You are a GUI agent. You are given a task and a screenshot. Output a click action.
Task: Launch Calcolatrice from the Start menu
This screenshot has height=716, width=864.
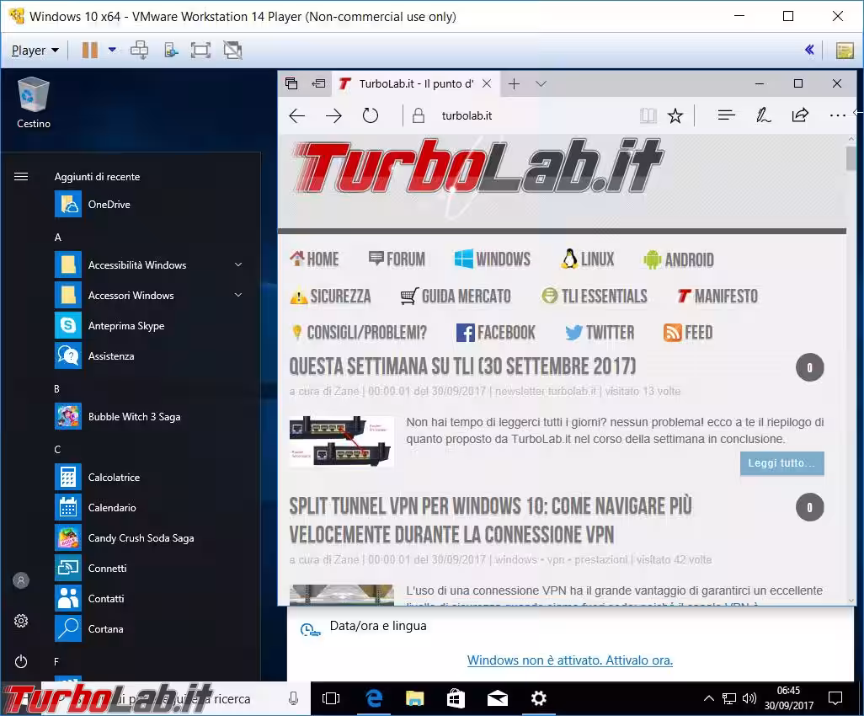[114, 477]
